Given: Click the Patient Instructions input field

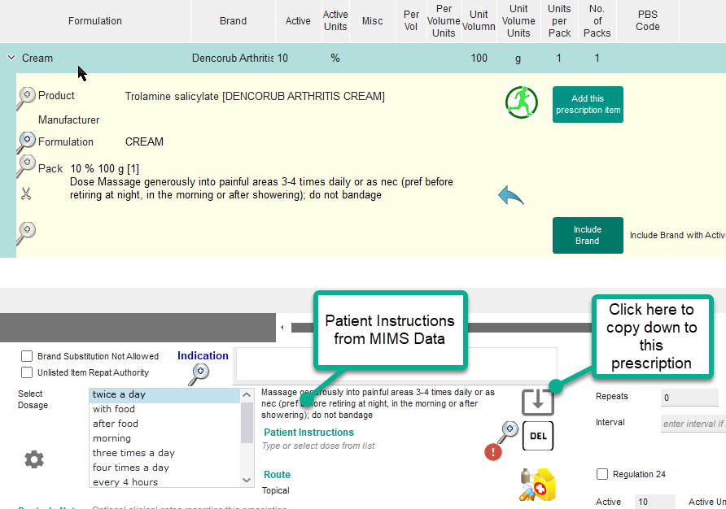Looking at the screenshot, I should point(370,446).
